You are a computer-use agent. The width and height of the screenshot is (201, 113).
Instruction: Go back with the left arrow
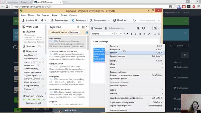tap(42, 20)
